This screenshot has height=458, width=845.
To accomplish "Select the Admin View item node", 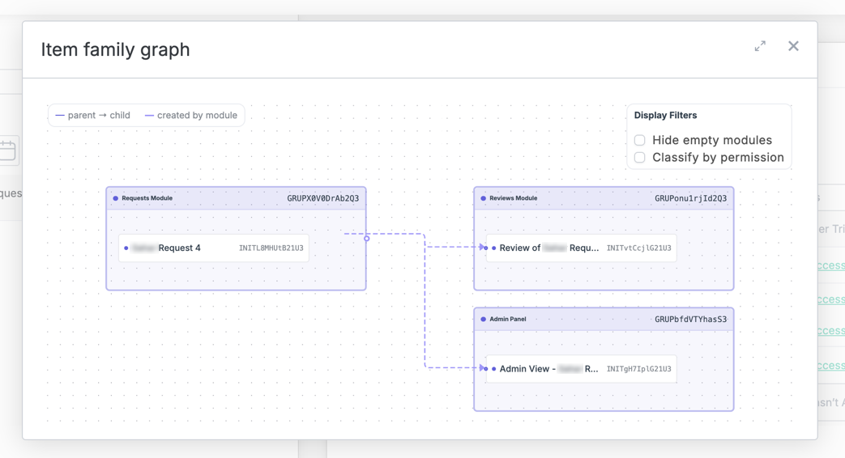I will click(582, 369).
